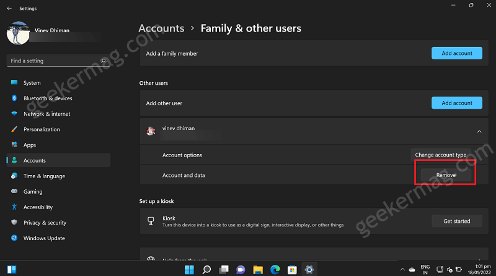Click Change account type button
The width and height of the screenshot is (496, 276).
pos(441,155)
